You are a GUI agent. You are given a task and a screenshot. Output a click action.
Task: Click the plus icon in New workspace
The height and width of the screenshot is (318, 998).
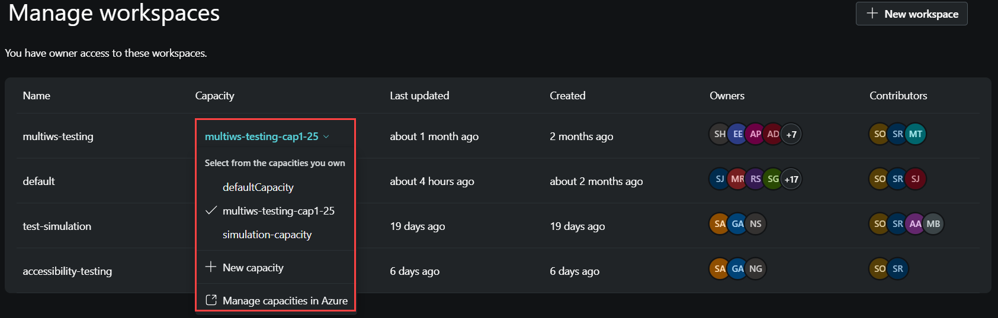(872, 13)
